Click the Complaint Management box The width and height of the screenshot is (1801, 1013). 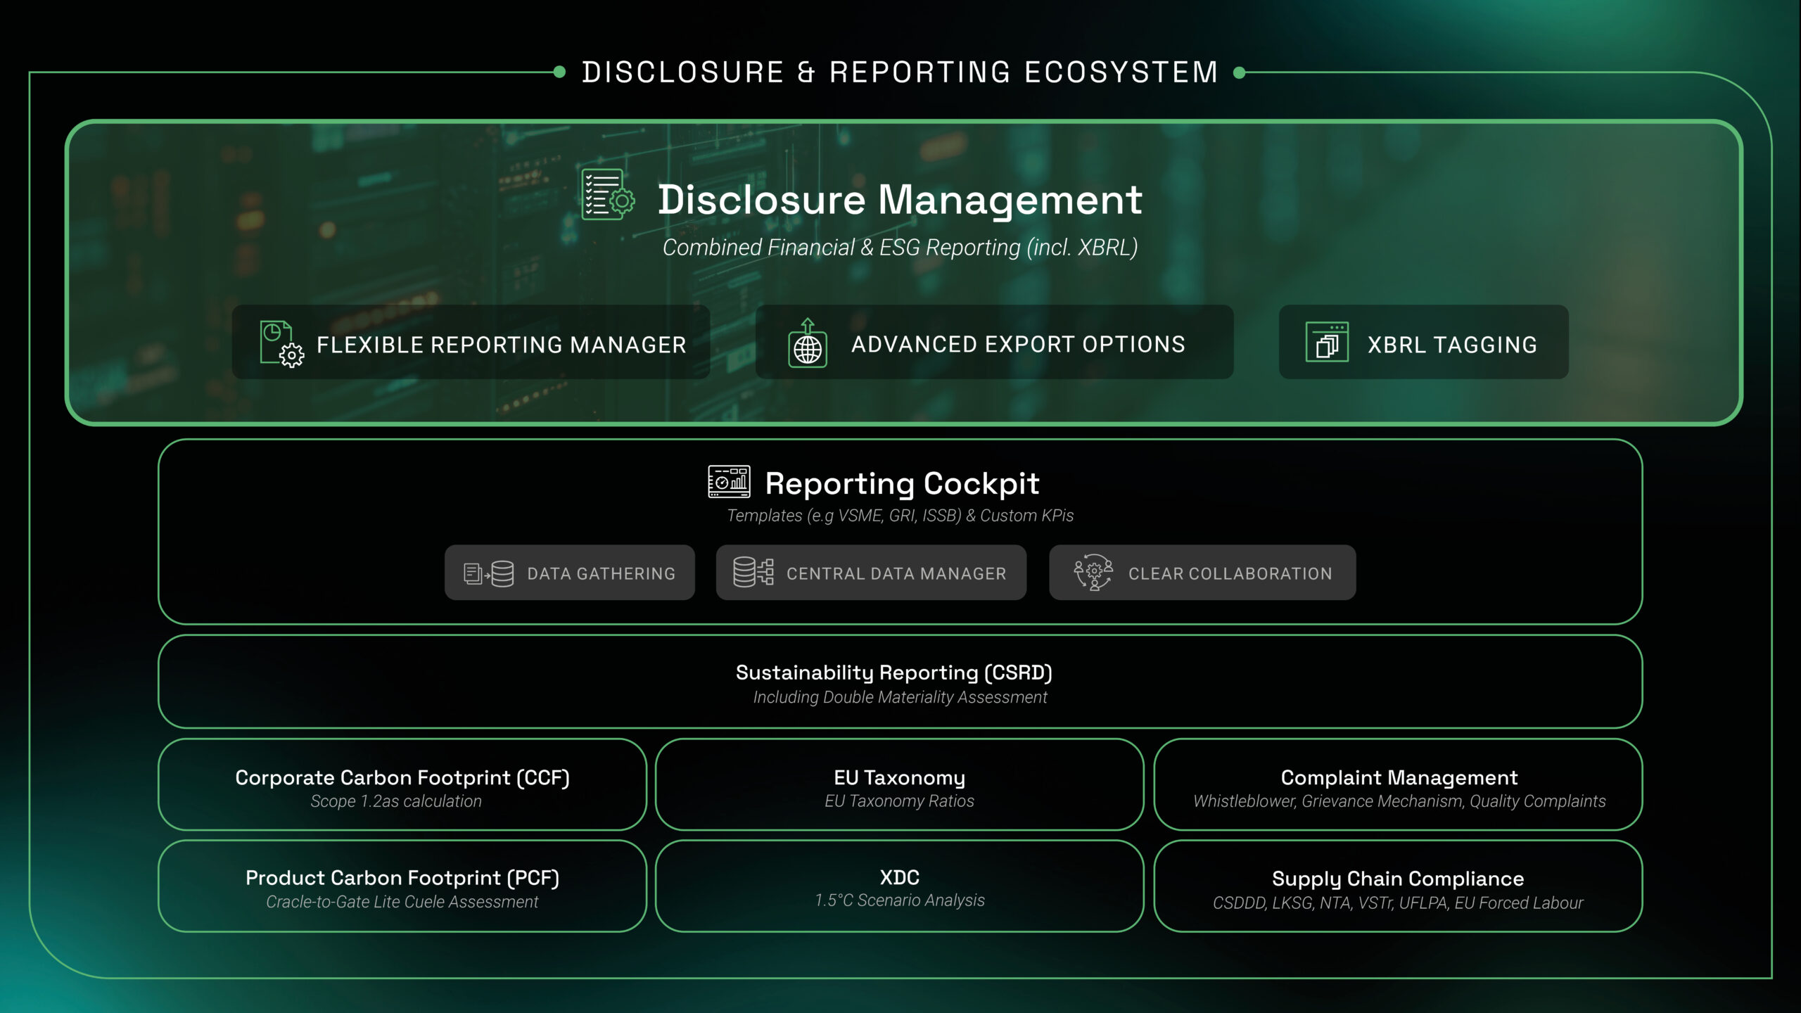[1398, 785]
